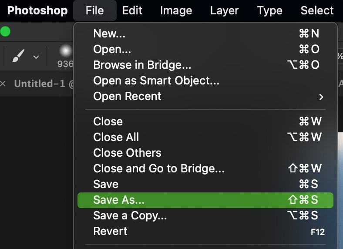Open the Type menu
Image resolution: width=343 pixels, height=249 pixels.
[x=269, y=10]
